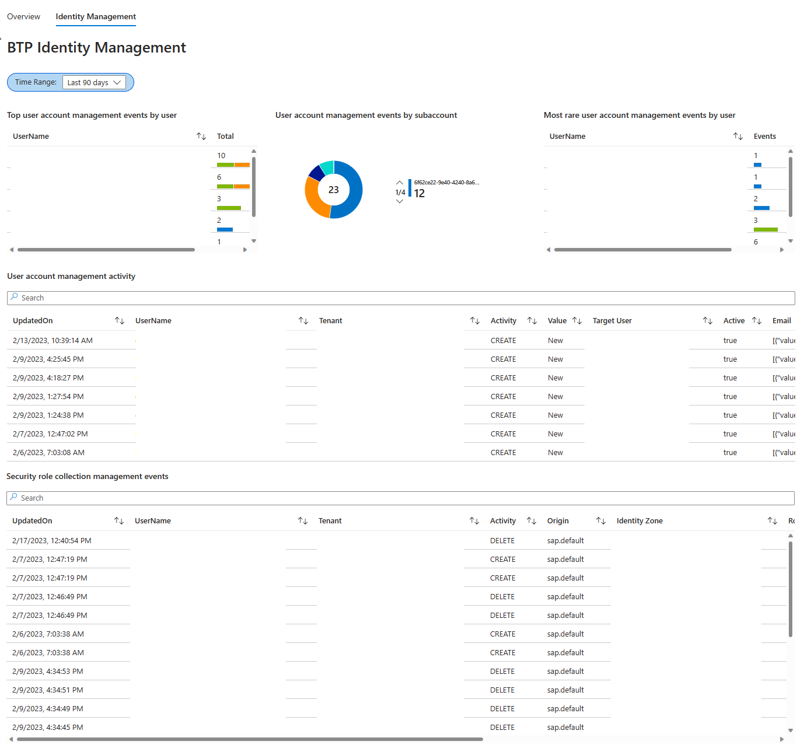Click horizontal scrollbar under most rare events table
Image resolution: width=804 pixels, height=755 pixels.
coord(643,250)
